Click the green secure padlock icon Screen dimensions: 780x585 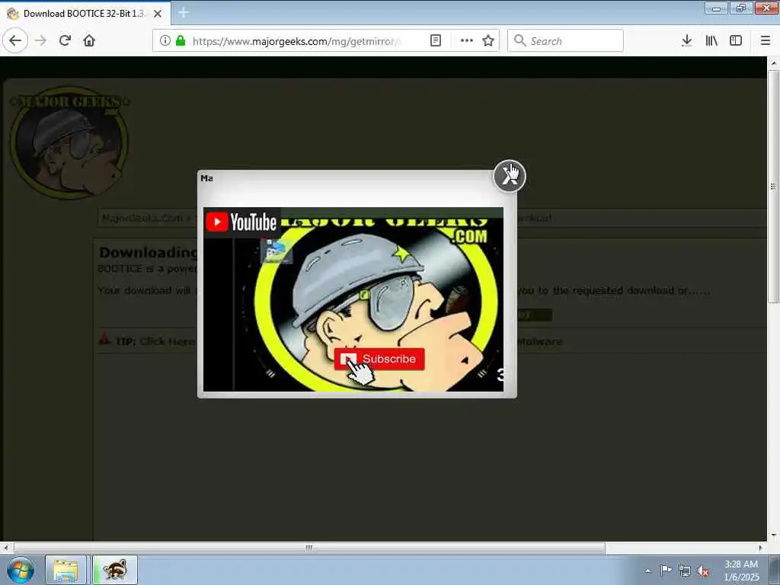tap(181, 41)
